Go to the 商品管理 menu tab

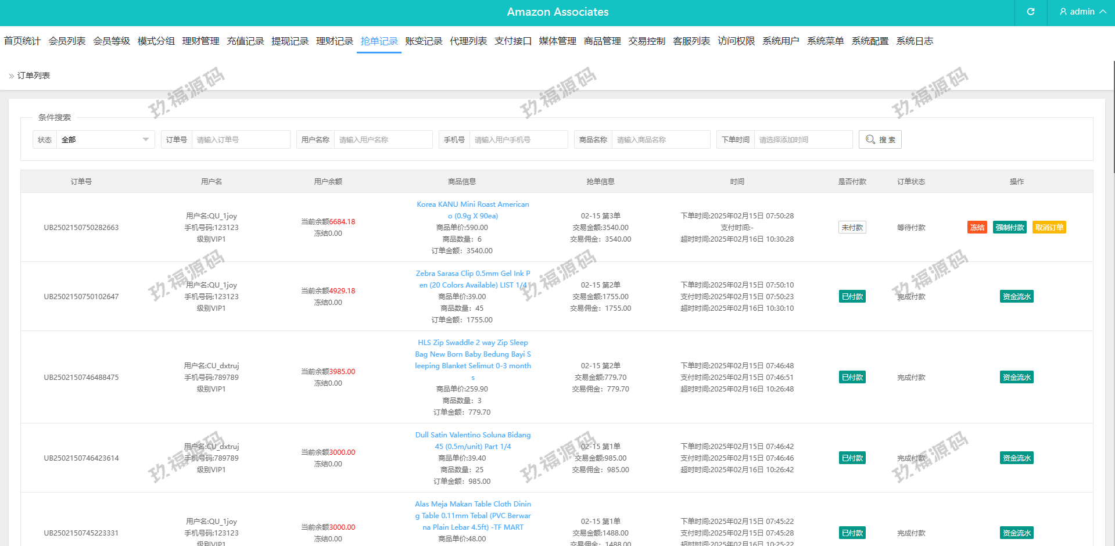point(602,41)
